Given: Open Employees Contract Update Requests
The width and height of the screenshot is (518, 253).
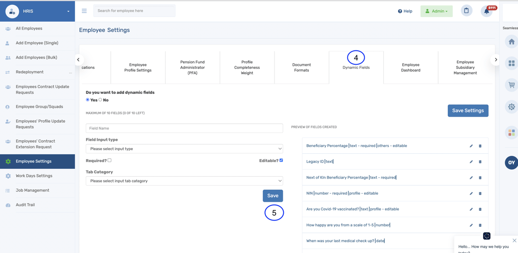Looking at the screenshot, I should point(37,89).
